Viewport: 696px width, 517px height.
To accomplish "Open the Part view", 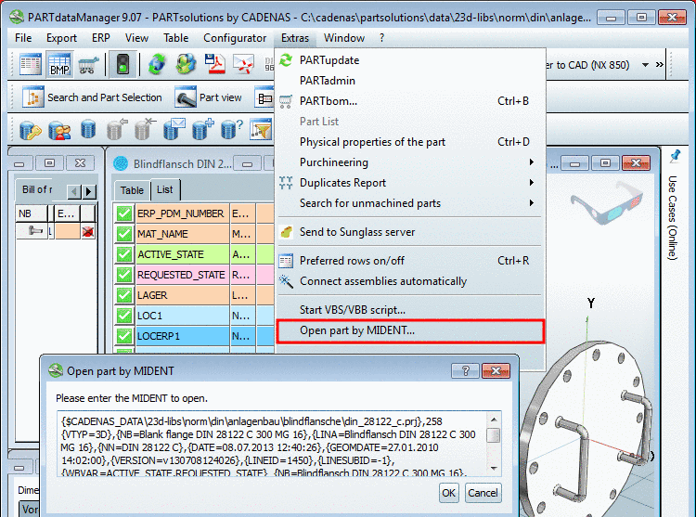I will (209, 97).
